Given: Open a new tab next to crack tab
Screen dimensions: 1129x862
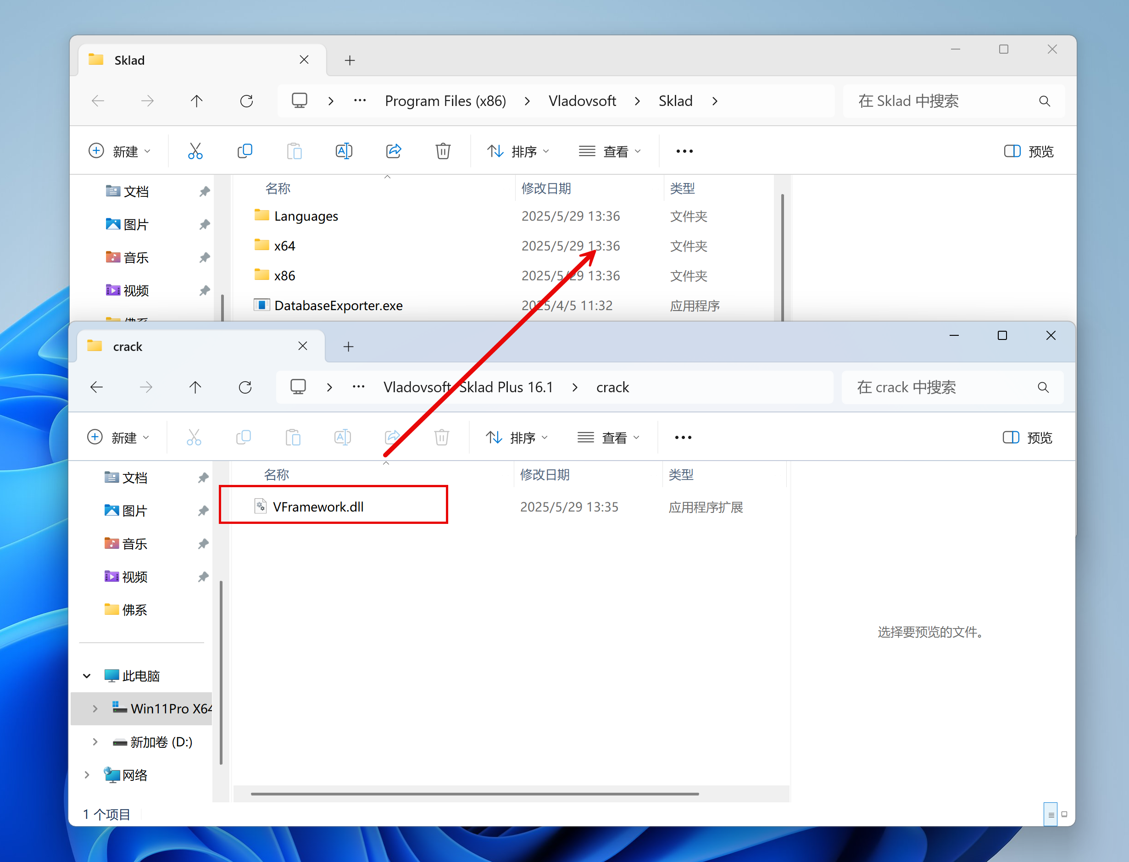Looking at the screenshot, I should click(x=348, y=347).
